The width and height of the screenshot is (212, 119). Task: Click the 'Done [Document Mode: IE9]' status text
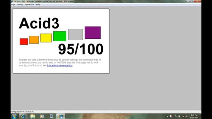pos(22,112)
